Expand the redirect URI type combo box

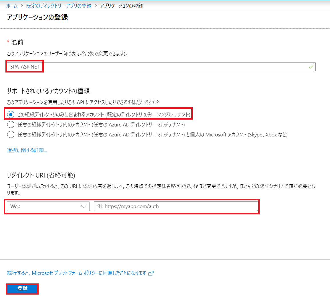tap(48, 206)
